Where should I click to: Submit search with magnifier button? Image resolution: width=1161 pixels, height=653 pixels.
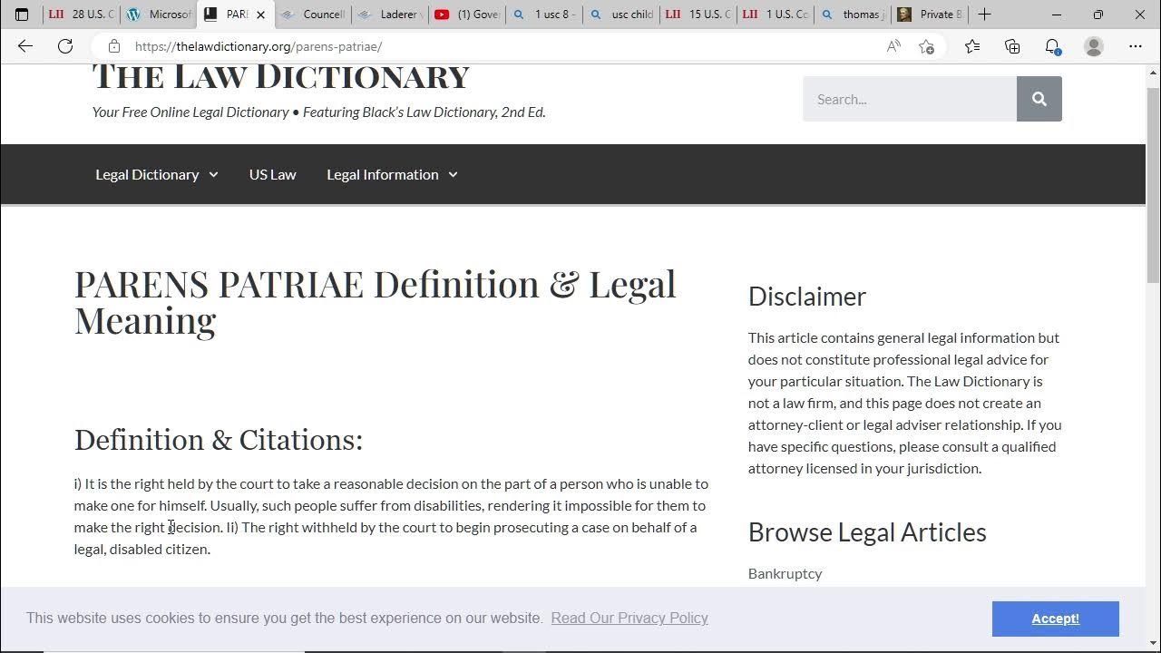[1039, 99]
